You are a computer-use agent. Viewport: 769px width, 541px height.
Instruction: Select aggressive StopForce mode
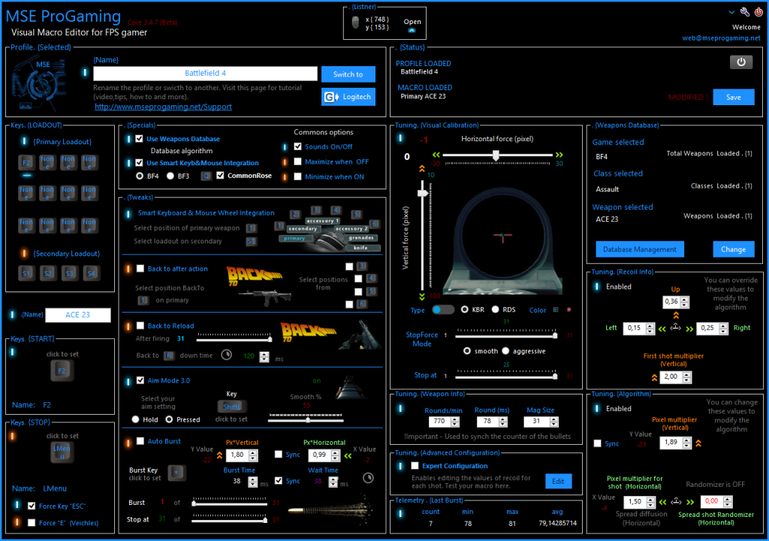[x=505, y=351]
